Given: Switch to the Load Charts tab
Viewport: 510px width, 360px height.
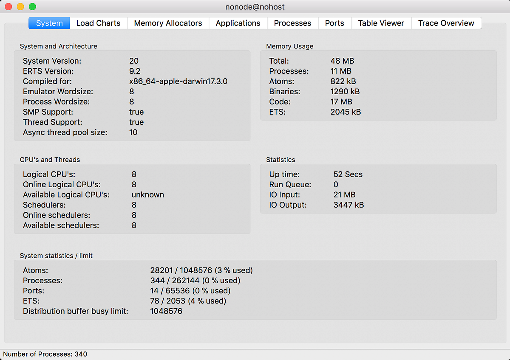Looking at the screenshot, I should [98, 23].
